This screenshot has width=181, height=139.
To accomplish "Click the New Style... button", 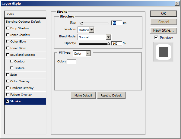I will [164, 30].
